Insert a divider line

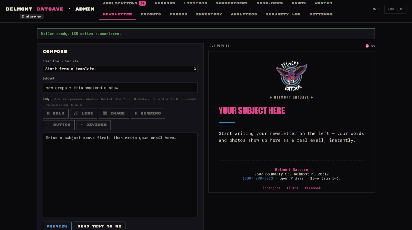tap(94, 125)
